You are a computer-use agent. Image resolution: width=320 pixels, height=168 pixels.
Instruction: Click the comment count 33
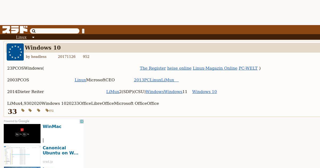coord(12,111)
